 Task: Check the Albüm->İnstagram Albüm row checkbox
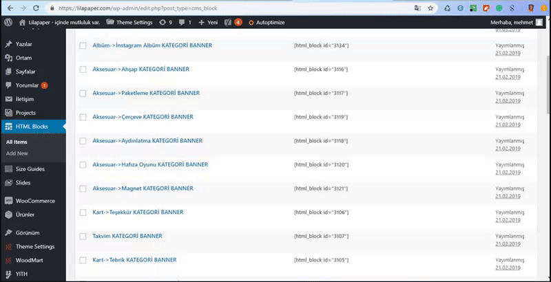[x=83, y=46]
